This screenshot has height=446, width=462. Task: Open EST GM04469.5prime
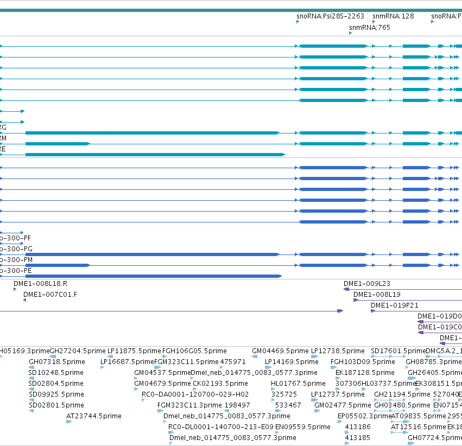click(x=280, y=351)
